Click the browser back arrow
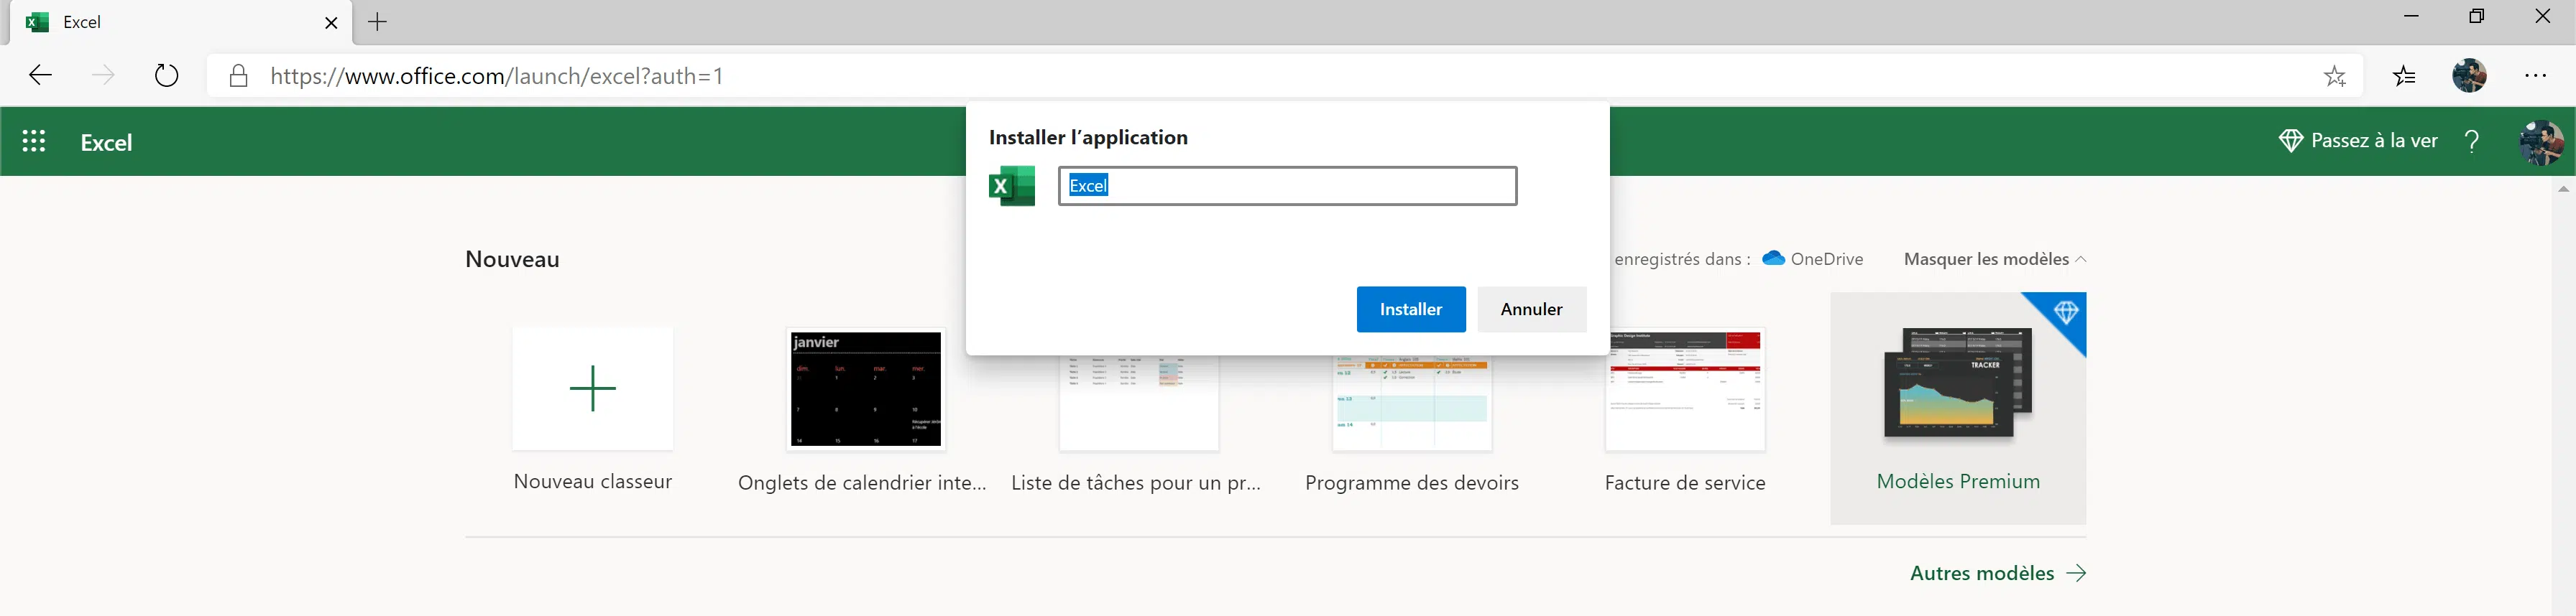This screenshot has height=616, width=2576. [40, 76]
